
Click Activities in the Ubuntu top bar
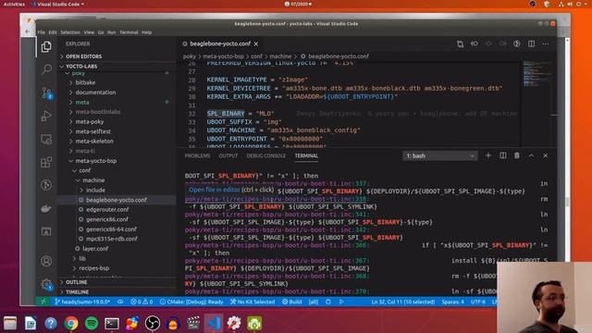coord(14,4)
